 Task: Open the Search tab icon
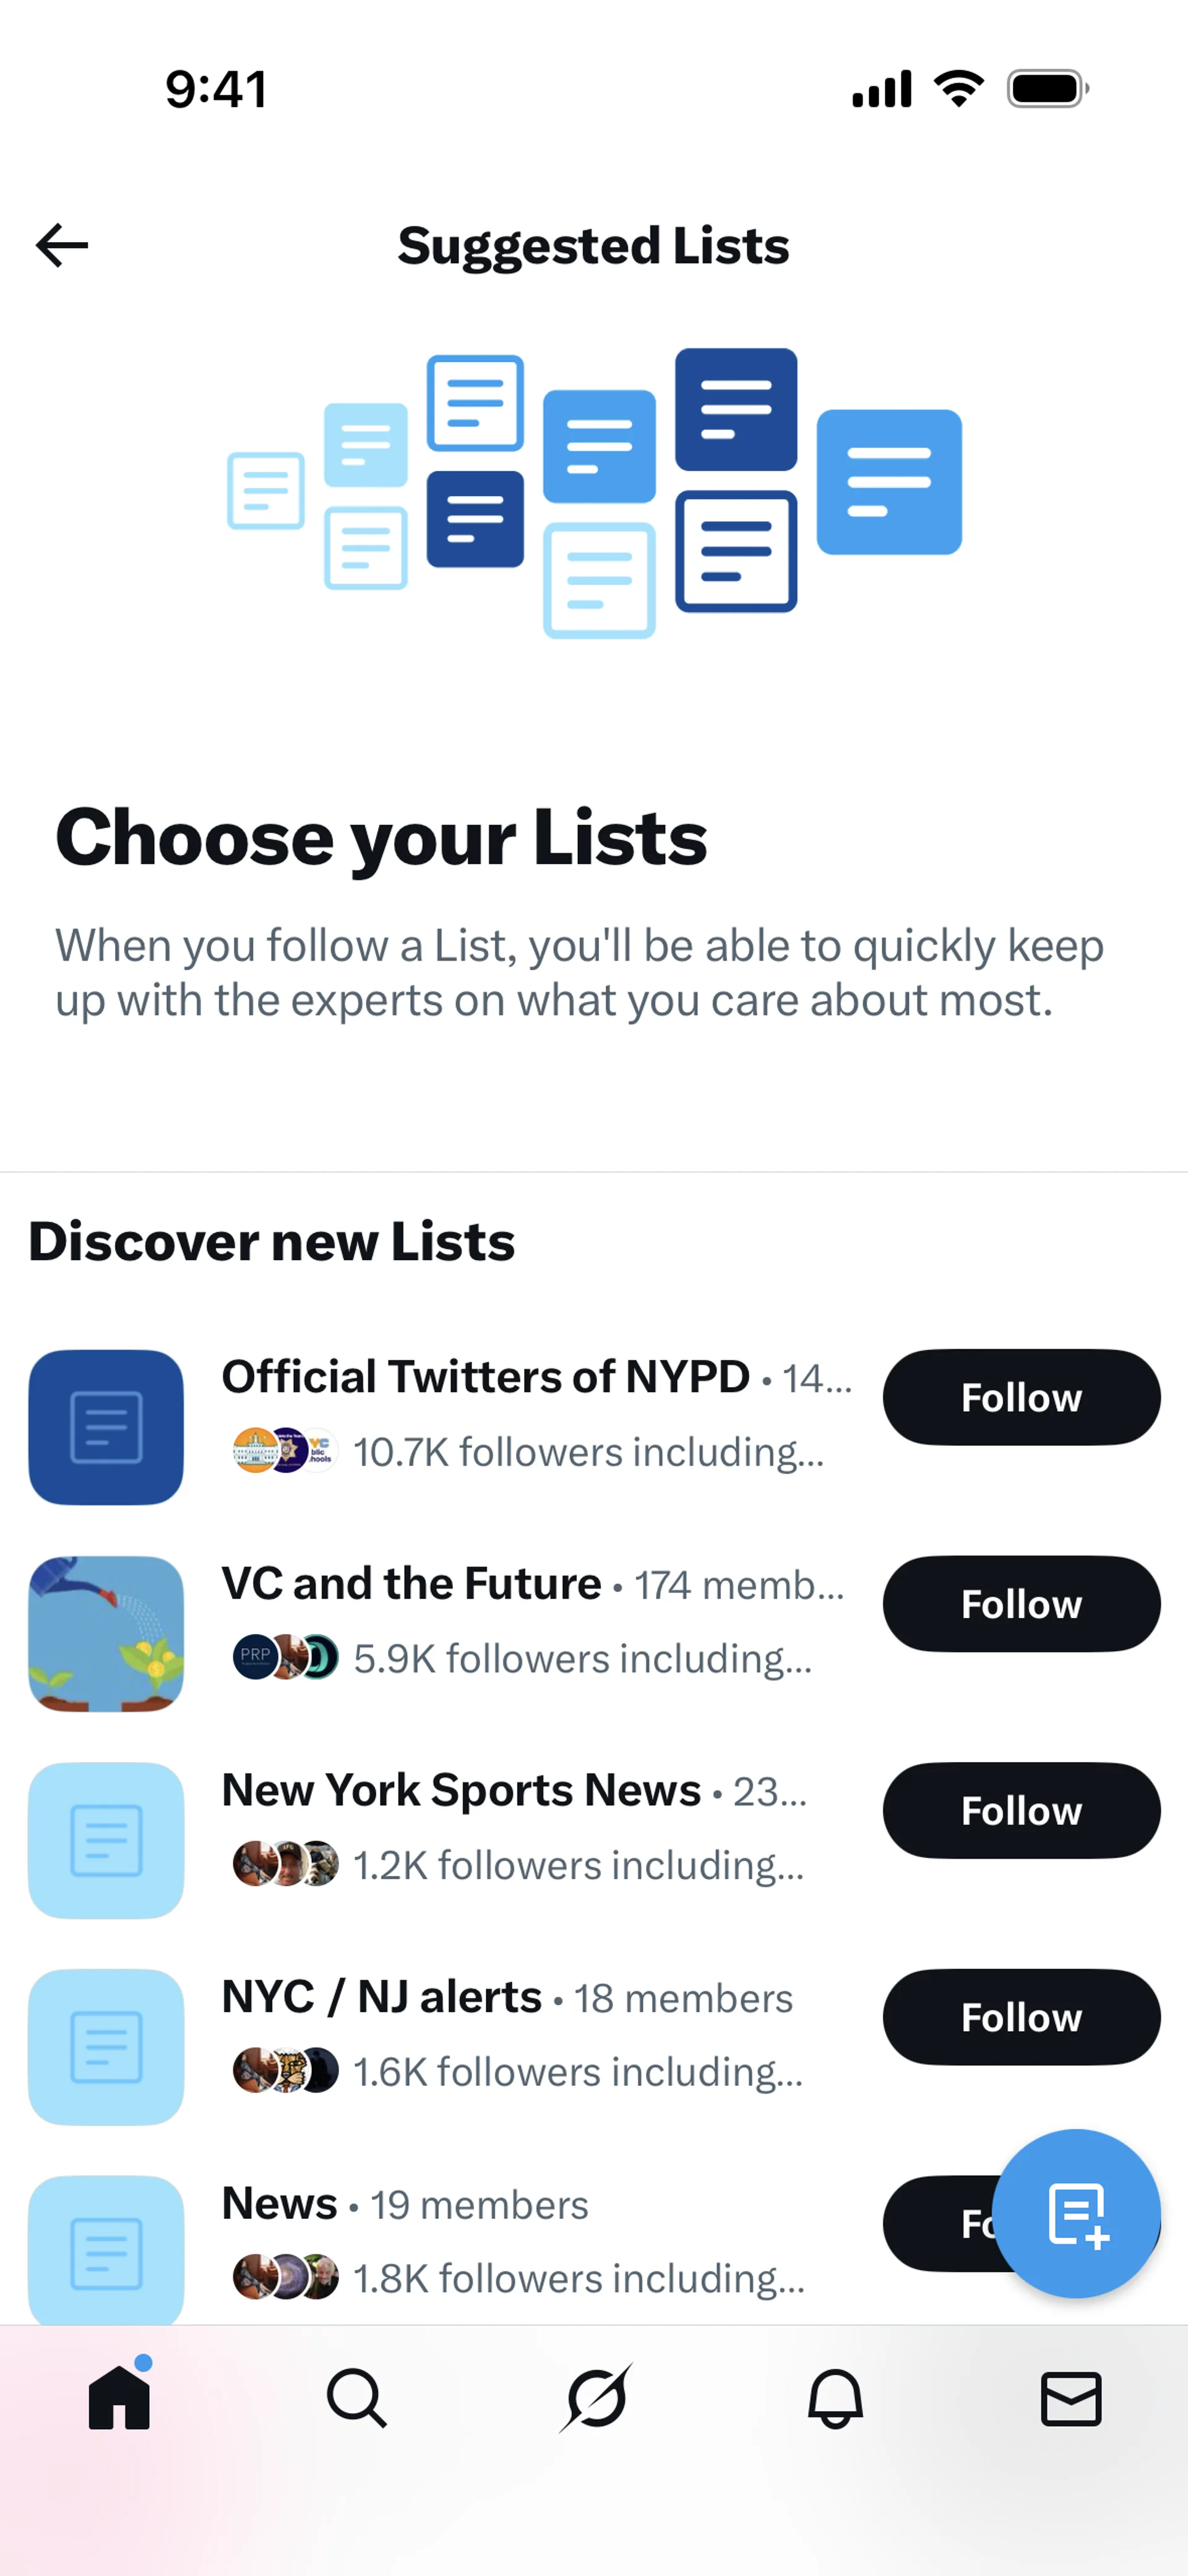[356, 2398]
